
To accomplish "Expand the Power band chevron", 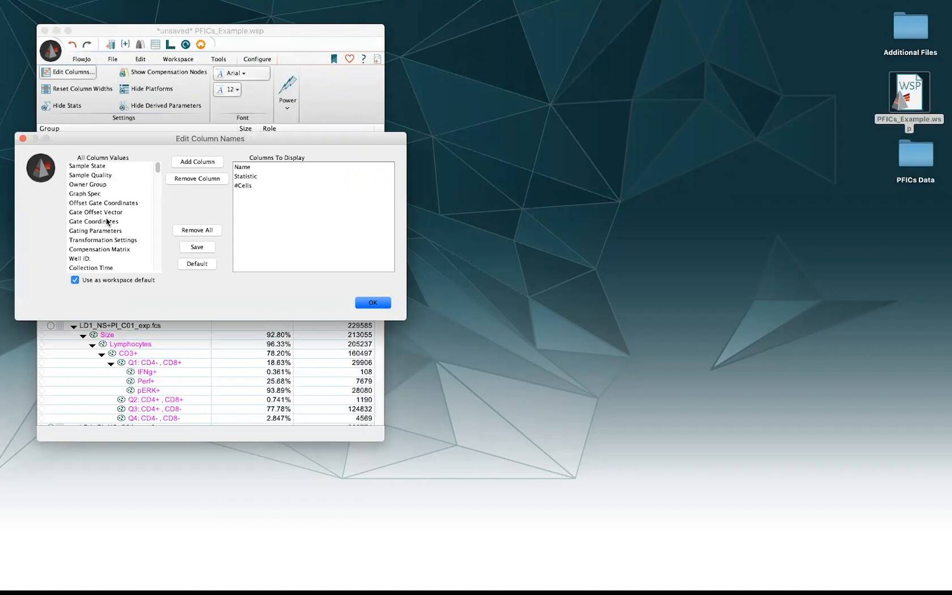I will click(287, 108).
